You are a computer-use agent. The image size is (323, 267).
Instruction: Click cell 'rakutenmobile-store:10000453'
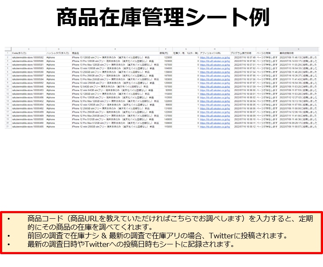[x=28, y=90]
